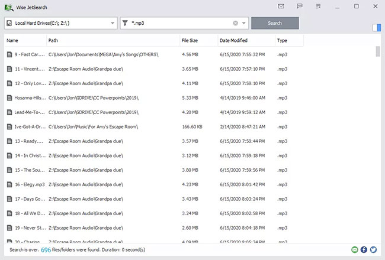Click the Search button

coord(275,23)
